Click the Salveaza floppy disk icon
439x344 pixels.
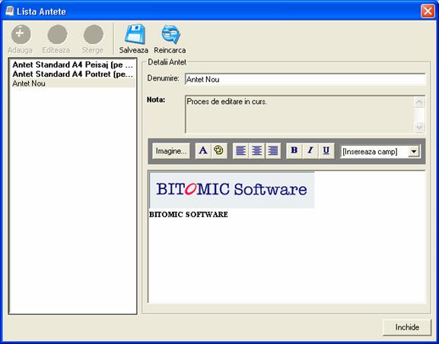coord(135,34)
